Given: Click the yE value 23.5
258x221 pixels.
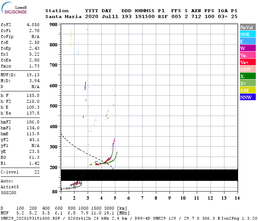Looking at the screenshot, I should pyautogui.click(x=34, y=152).
